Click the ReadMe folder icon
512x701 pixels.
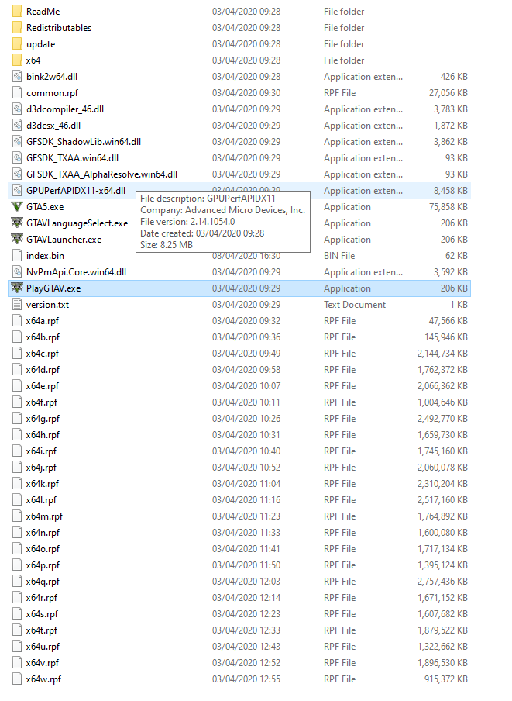(x=17, y=11)
